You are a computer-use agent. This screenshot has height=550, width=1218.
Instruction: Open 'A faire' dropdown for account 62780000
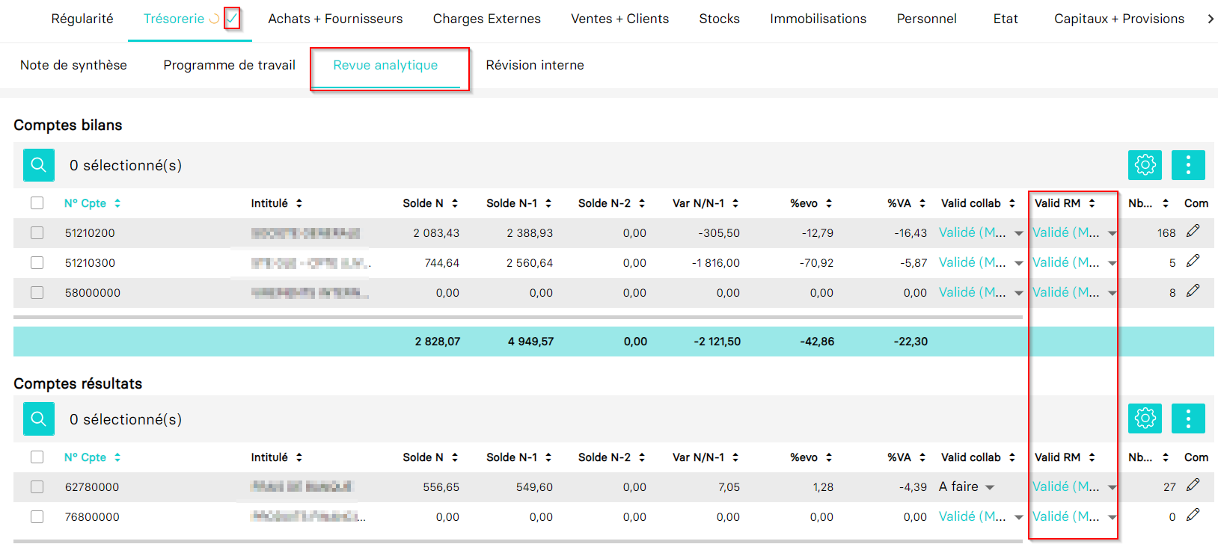pos(967,486)
